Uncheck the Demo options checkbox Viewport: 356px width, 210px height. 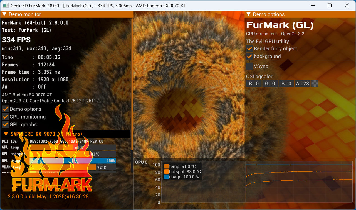pyautogui.click(x=5, y=109)
